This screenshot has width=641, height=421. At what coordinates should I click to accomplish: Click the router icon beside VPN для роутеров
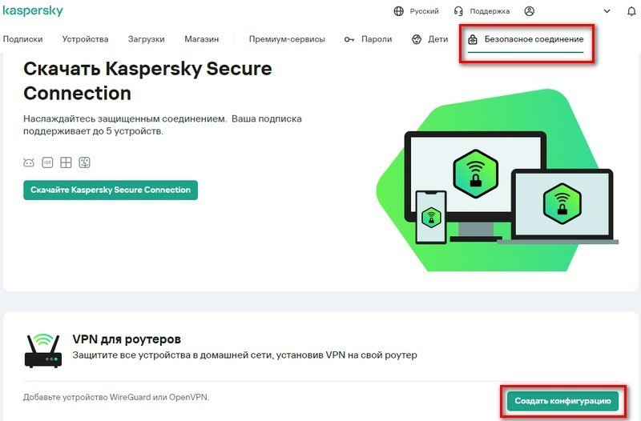[43, 351]
